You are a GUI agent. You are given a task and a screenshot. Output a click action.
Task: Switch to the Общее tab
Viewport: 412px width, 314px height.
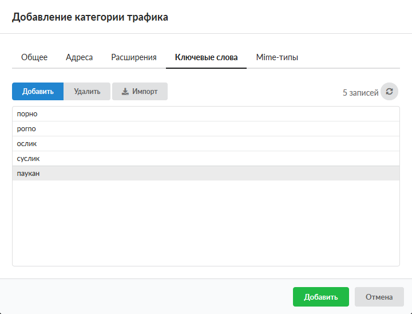click(34, 57)
